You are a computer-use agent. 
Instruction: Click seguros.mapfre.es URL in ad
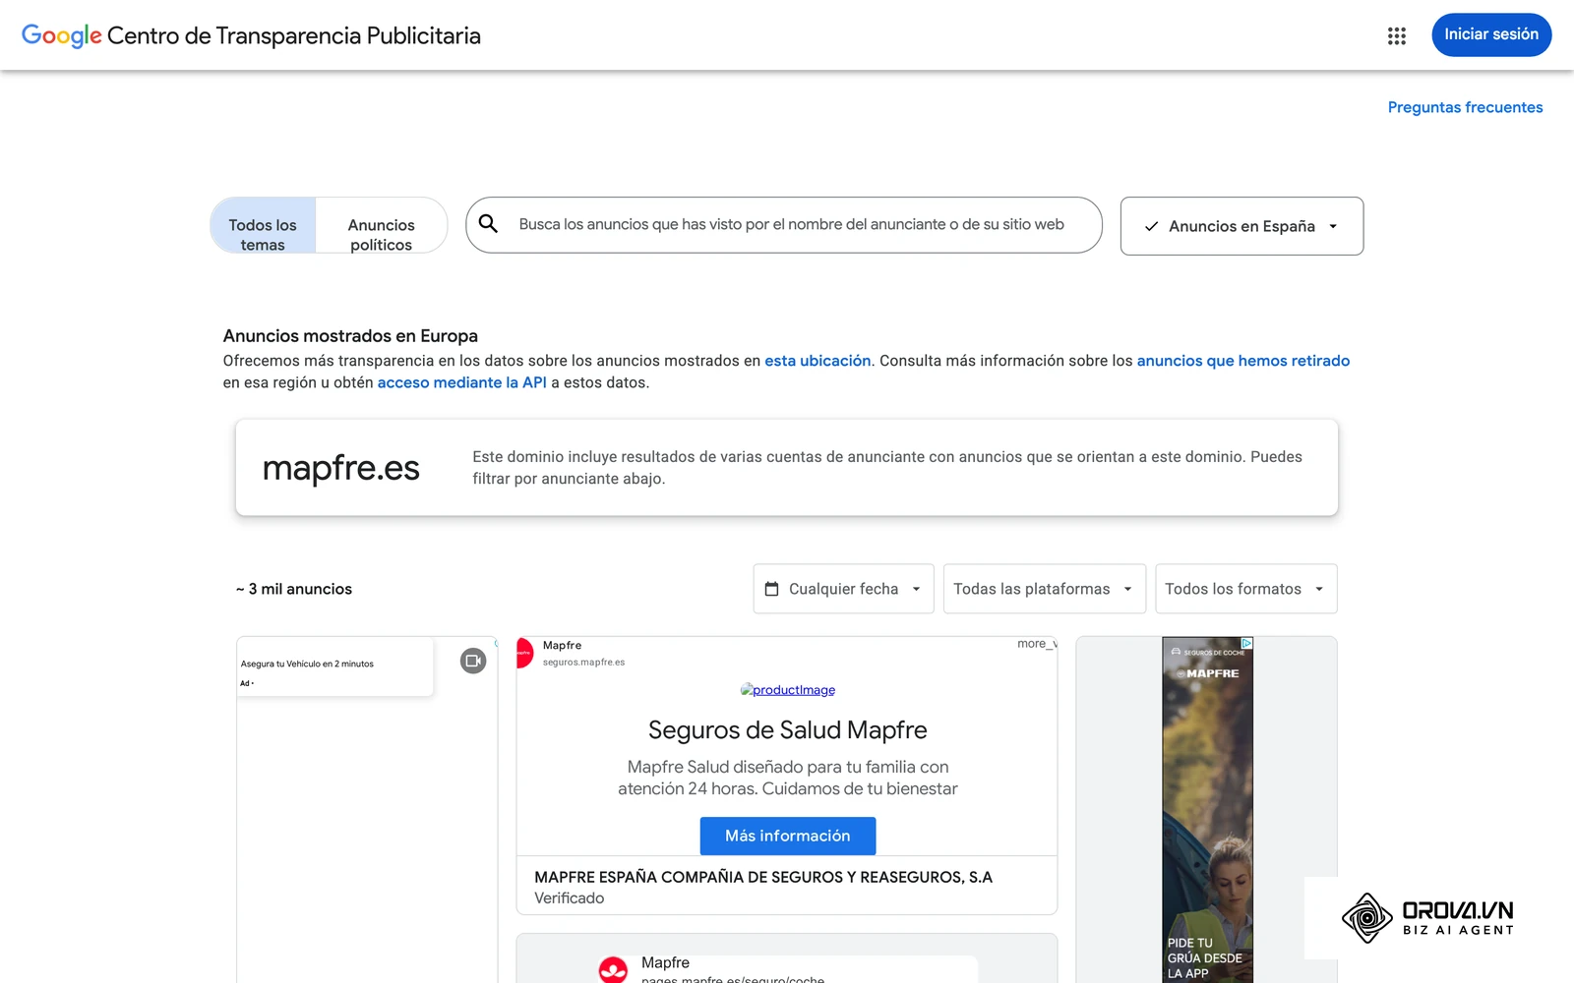click(x=583, y=663)
